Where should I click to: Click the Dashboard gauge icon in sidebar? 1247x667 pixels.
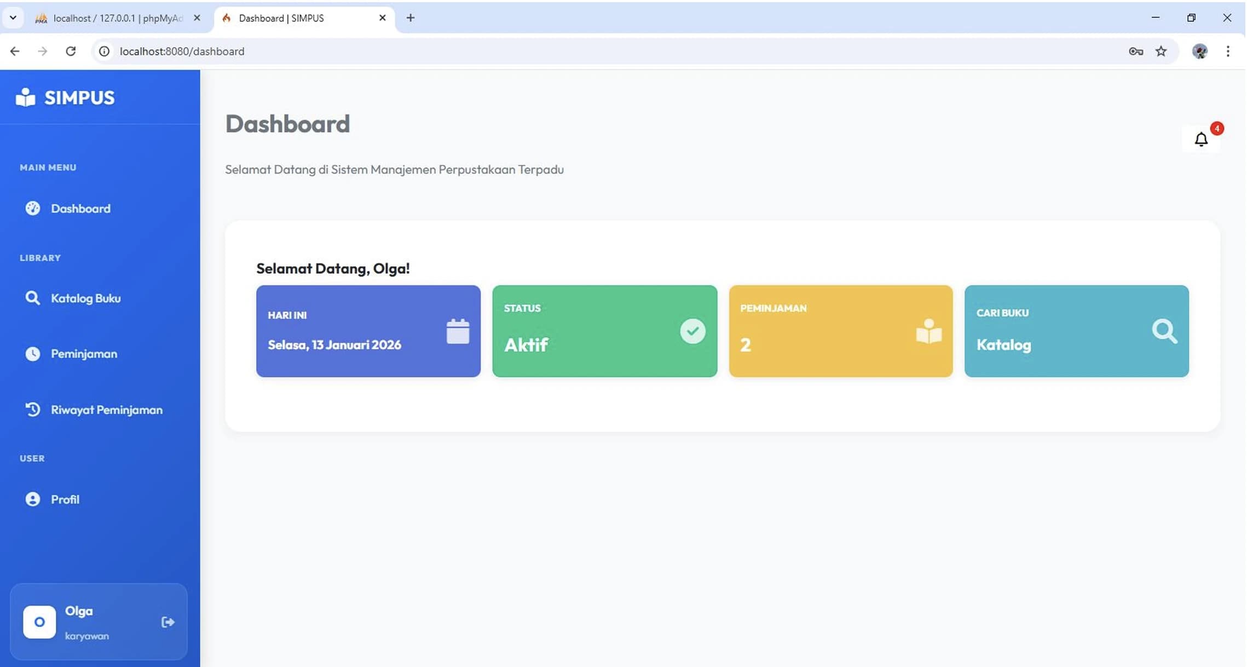(x=33, y=208)
